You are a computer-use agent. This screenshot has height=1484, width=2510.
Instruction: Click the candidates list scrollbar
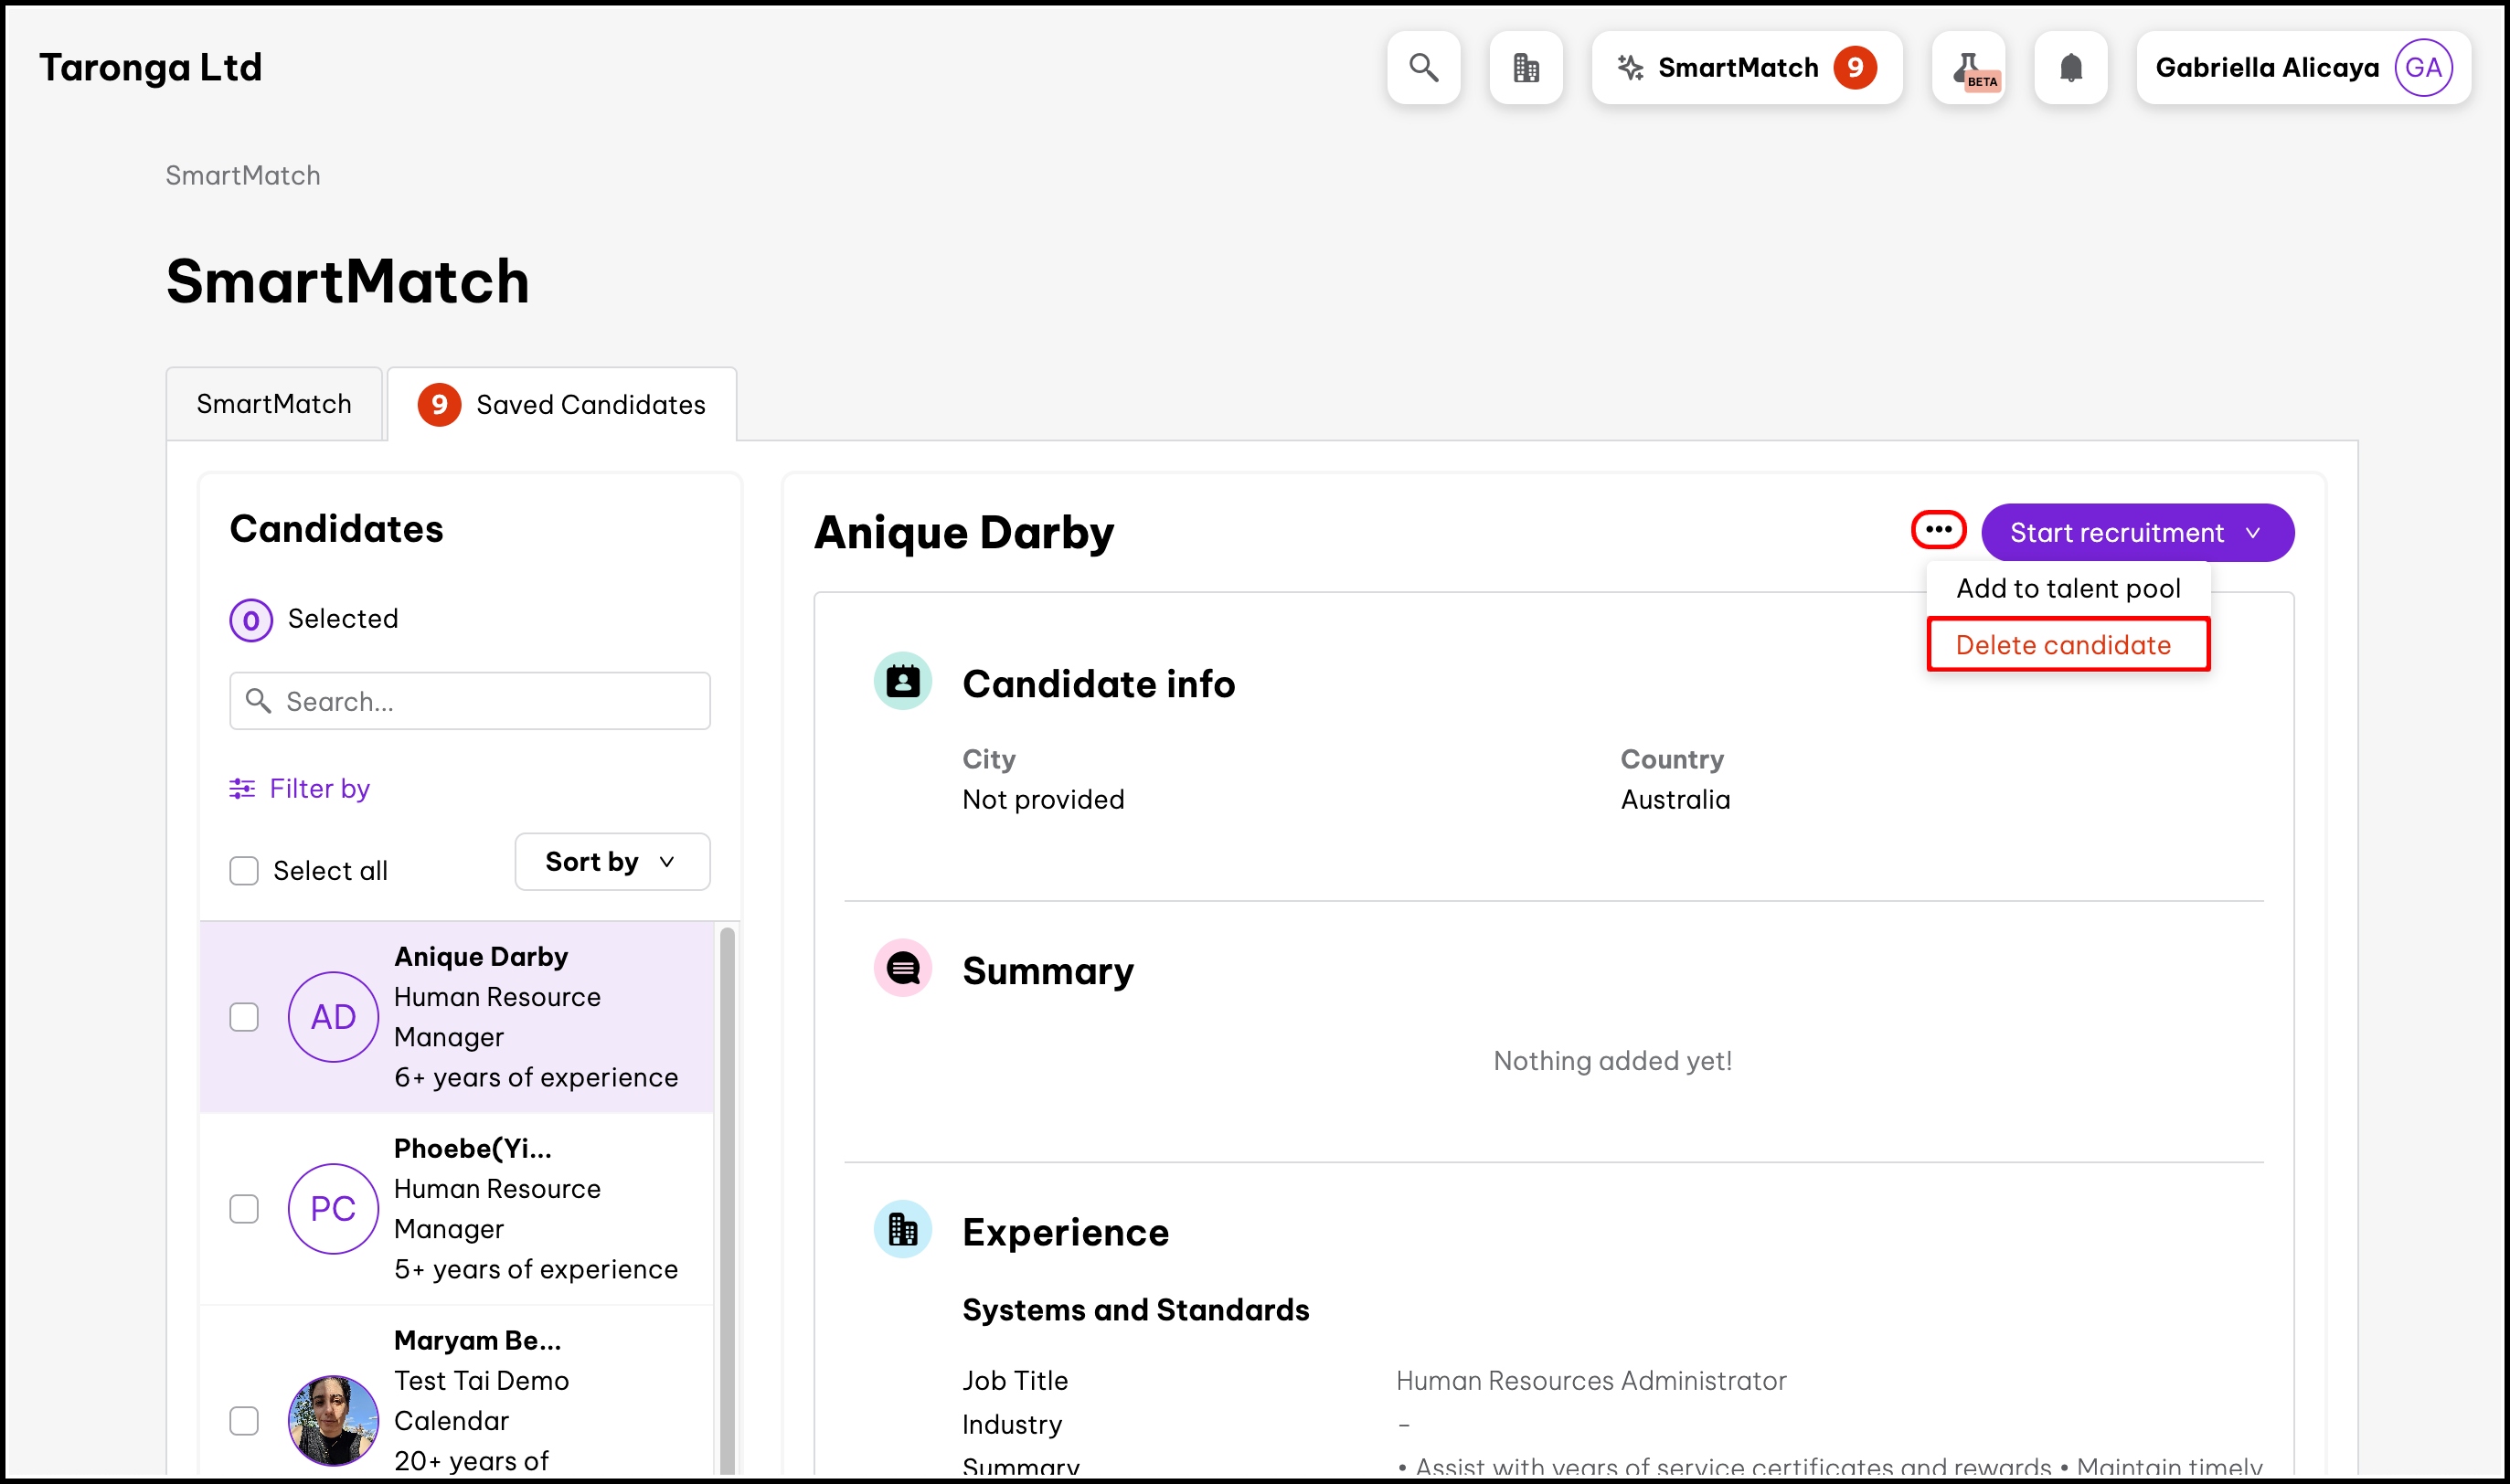[x=727, y=1200]
